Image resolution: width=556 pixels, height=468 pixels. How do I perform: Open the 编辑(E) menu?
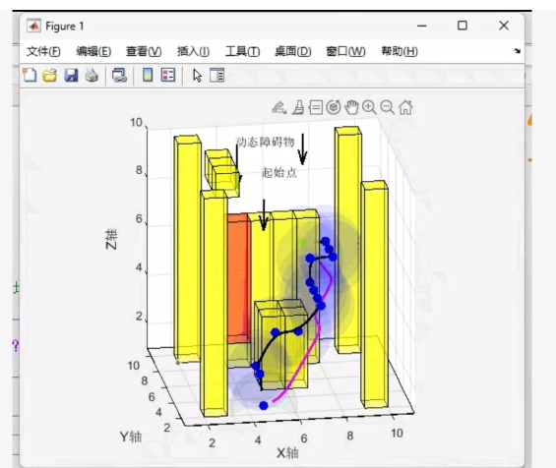[93, 52]
